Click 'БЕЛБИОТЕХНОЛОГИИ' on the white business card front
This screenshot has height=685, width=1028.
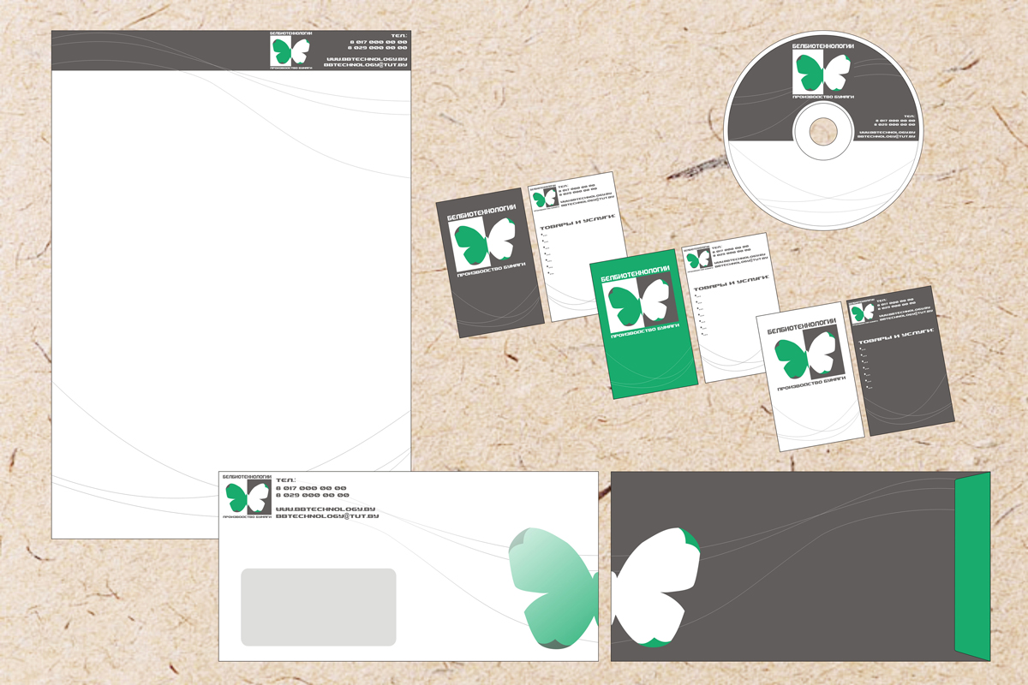click(801, 325)
